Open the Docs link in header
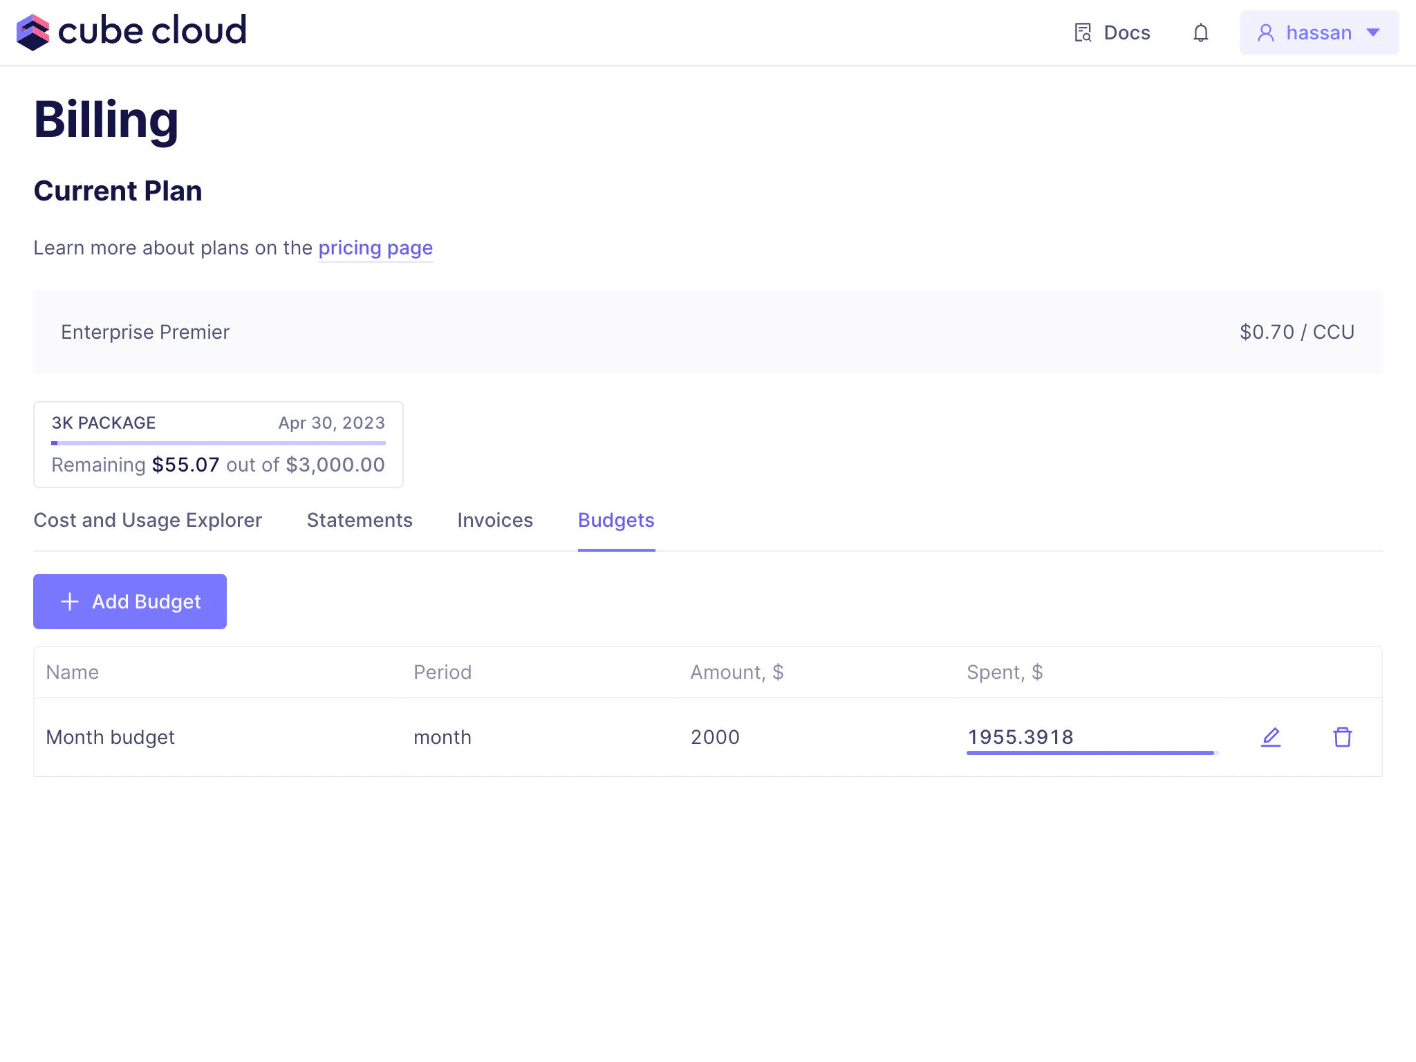 [x=1126, y=32]
